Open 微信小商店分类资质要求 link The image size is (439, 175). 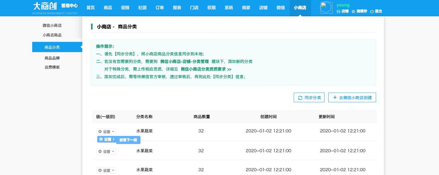[x=206, y=69]
